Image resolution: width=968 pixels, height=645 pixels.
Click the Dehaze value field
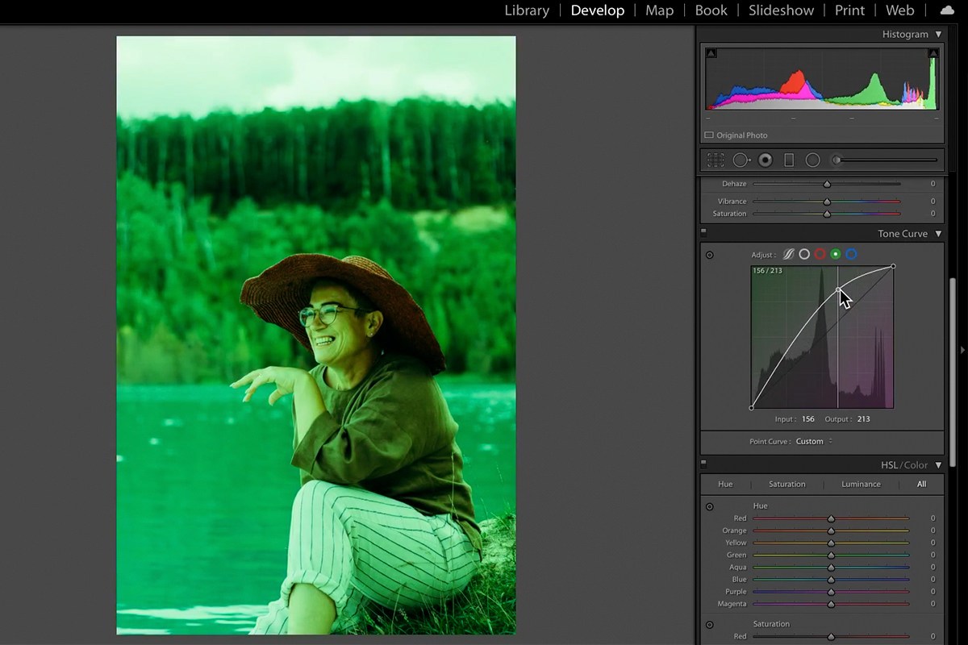pos(933,185)
